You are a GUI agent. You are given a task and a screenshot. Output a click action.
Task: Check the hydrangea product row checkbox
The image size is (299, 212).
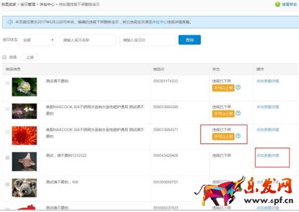click(x=7, y=83)
